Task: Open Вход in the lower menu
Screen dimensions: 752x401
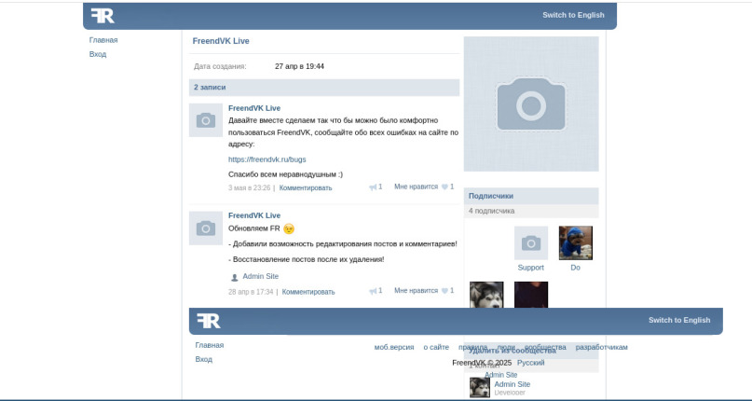Action: 203,359
